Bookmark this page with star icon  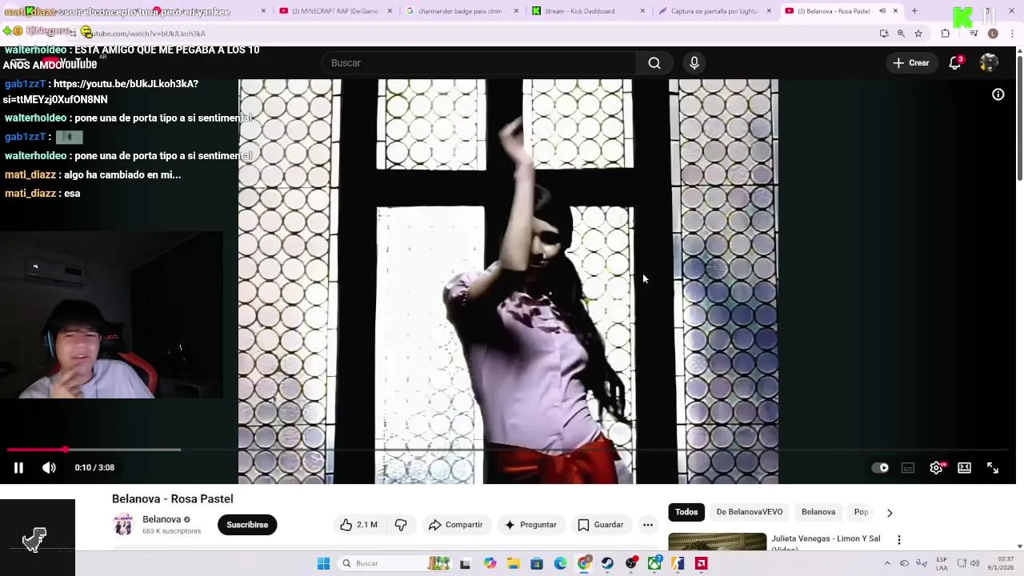click(x=918, y=34)
